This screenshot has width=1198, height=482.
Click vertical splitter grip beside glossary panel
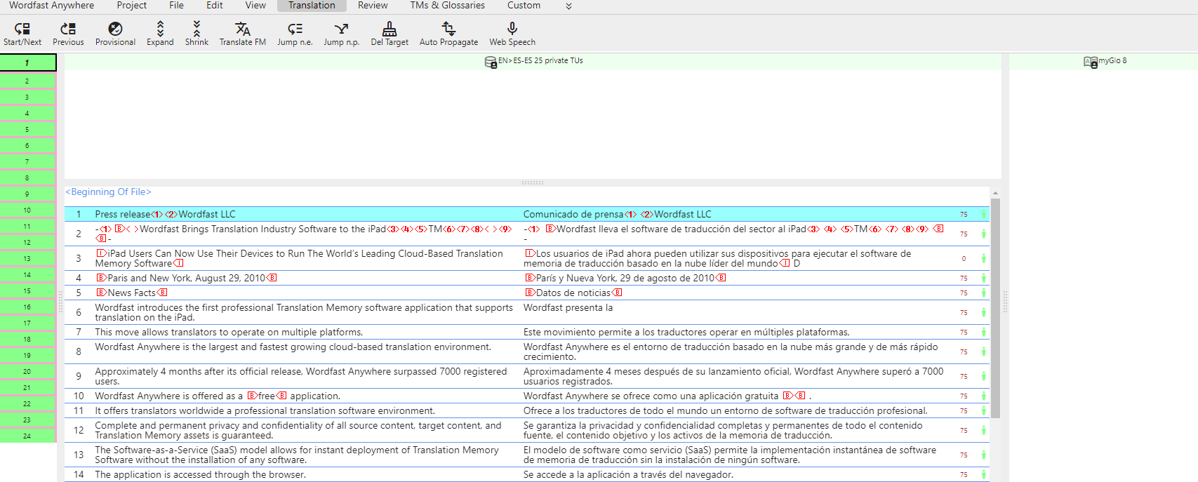(x=1005, y=301)
